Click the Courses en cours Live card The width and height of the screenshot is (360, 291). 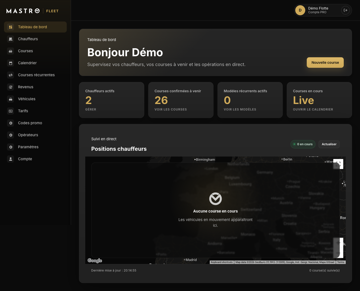[x=319, y=100]
